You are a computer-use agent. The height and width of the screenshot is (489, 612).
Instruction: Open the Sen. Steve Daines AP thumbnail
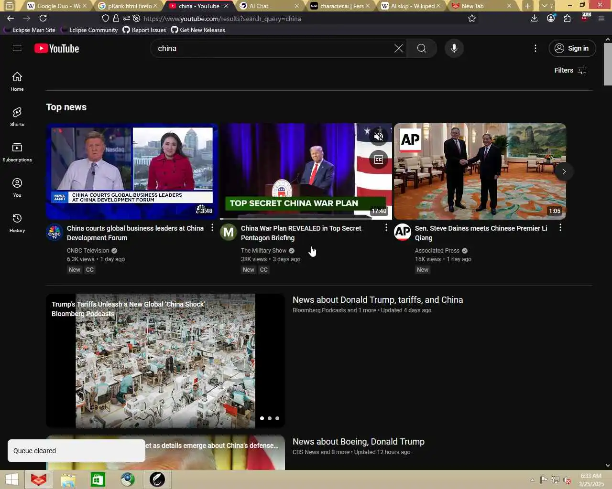click(x=480, y=171)
